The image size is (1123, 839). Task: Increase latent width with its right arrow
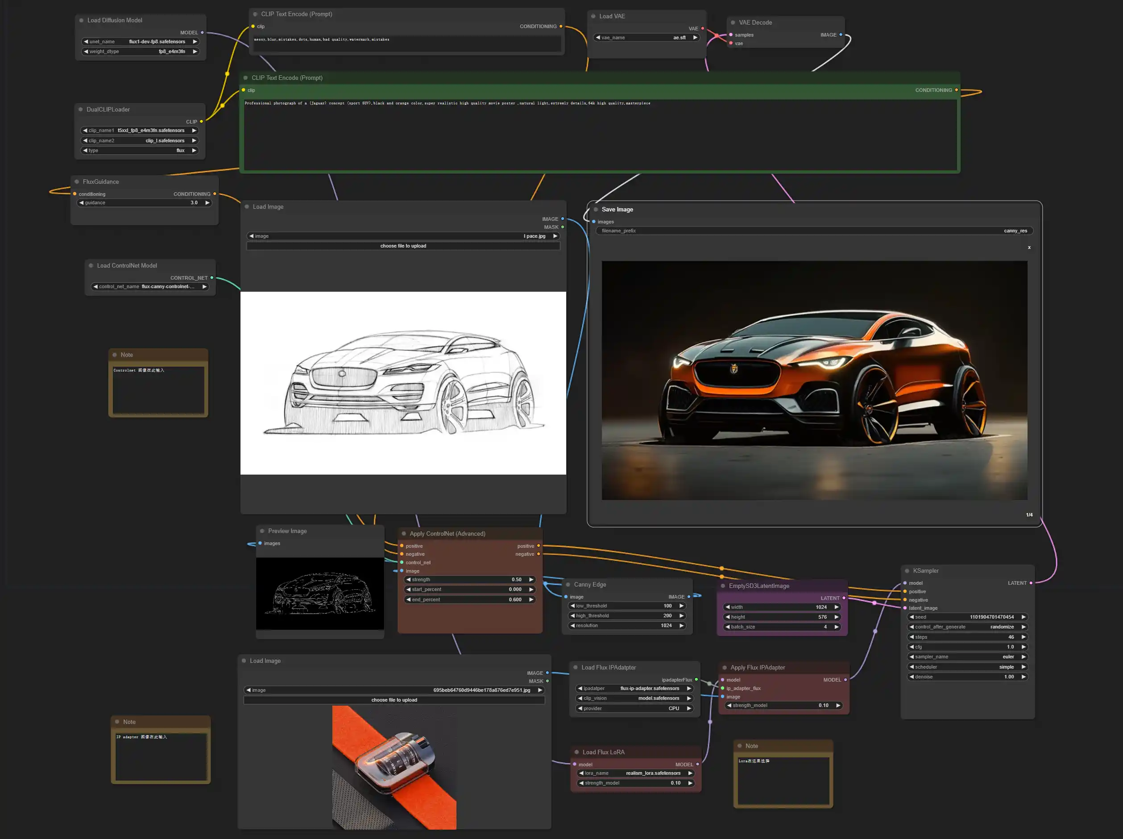click(x=836, y=607)
